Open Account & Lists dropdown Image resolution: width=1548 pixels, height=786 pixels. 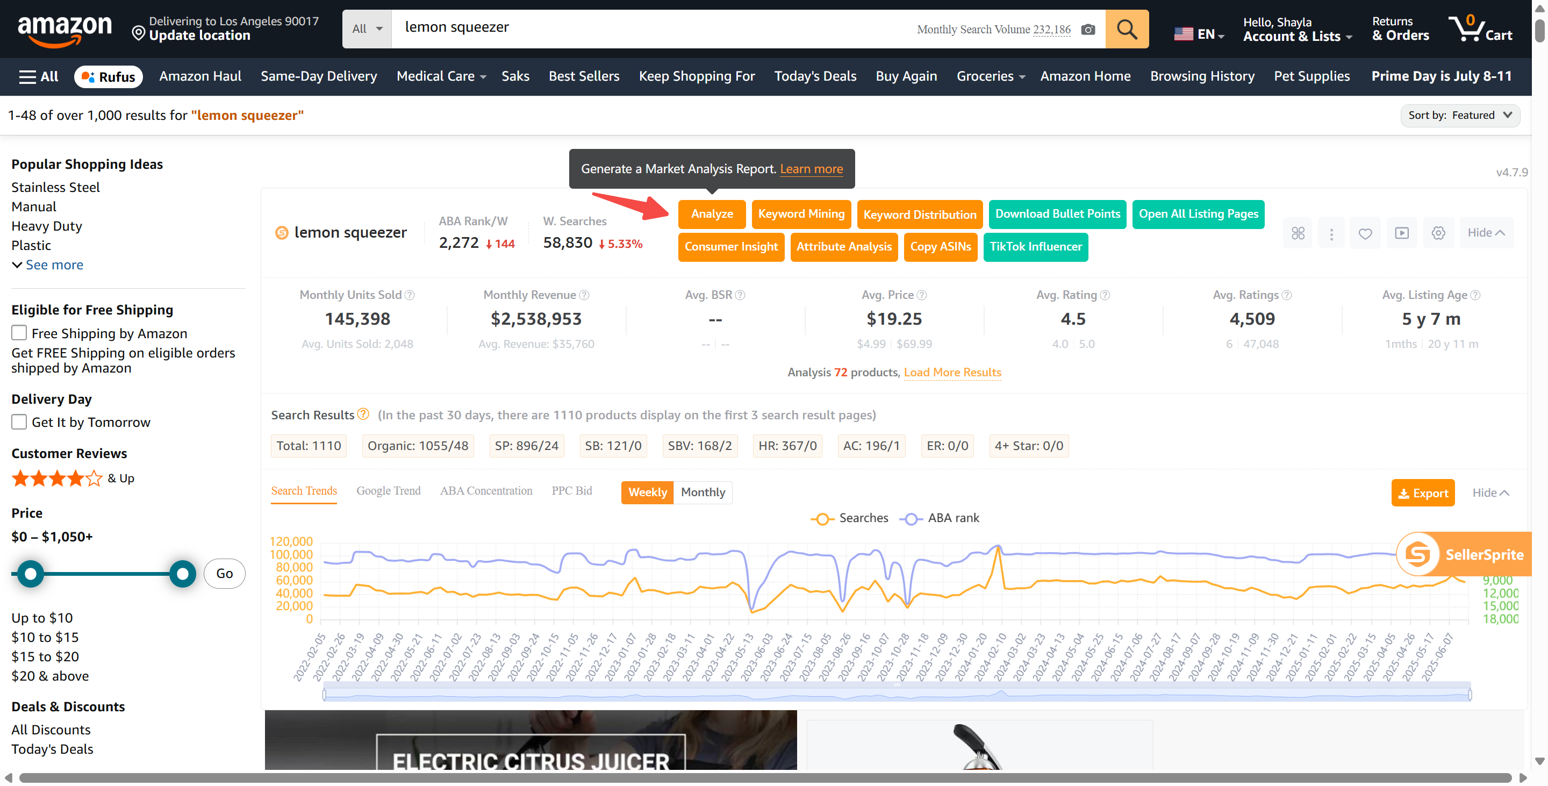pyautogui.click(x=1298, y=30)
